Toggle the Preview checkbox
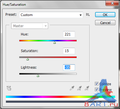 97,90
